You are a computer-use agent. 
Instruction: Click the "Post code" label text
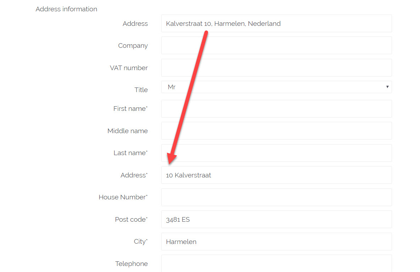(x=130, y=220)
